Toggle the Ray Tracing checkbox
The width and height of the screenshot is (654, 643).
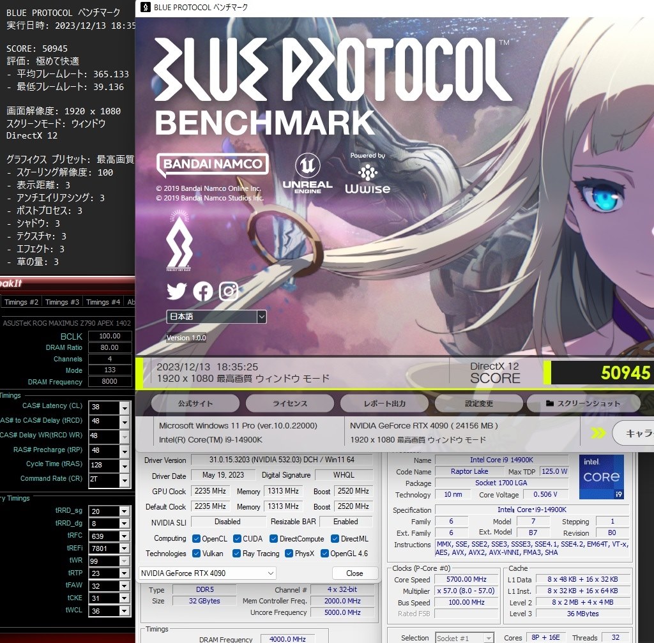(236, 554)
